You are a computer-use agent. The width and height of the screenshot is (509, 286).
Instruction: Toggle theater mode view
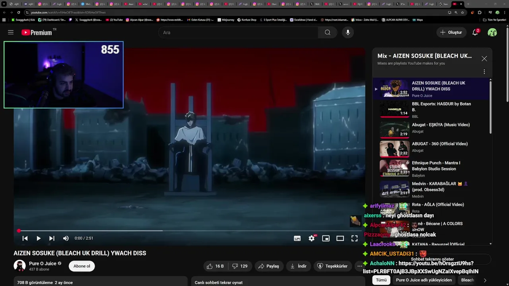click(x=340, y=238)
